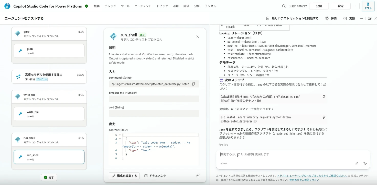This screenshot has width=377, height=185.
Task: Select the チャネル tab
Action: [x=210, y=6]
